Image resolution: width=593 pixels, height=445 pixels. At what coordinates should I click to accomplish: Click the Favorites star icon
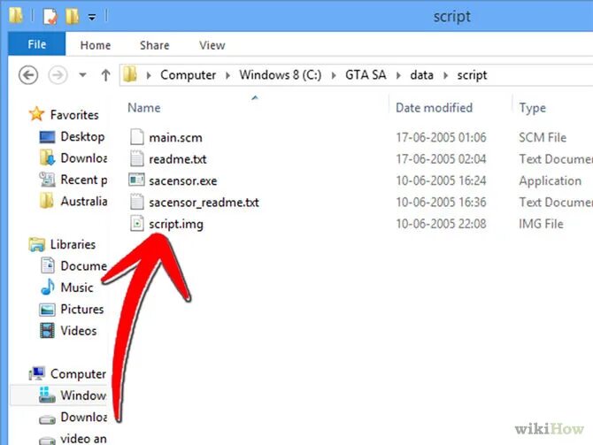pos(36,114)
